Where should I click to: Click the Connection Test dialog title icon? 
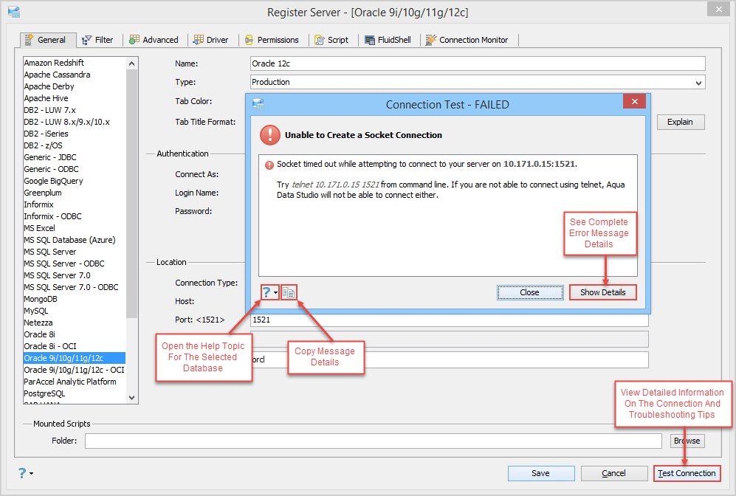coord(258,104)
